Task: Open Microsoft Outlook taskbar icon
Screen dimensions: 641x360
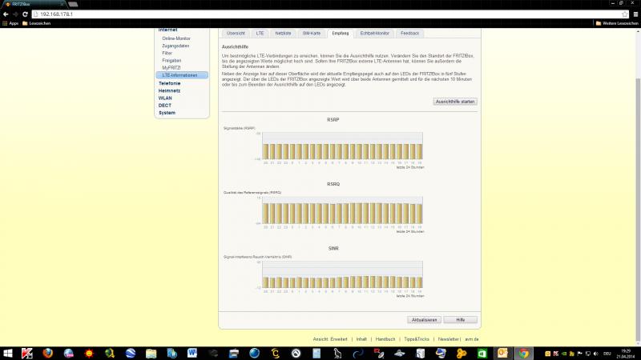Action: pos(502,353)
